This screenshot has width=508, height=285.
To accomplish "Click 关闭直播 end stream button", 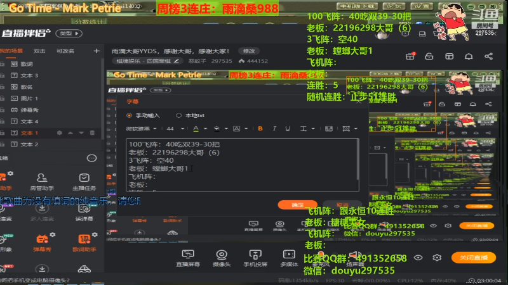I will click(474, 258).
